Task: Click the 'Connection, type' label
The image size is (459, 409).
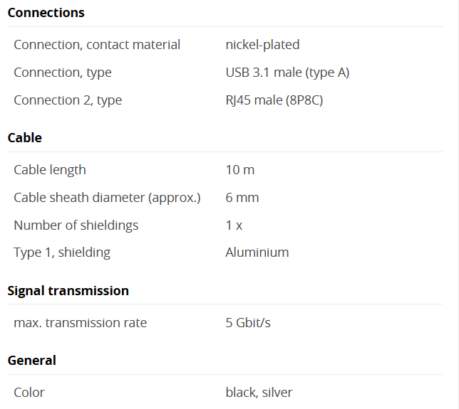Action: (x=63, y=73)
